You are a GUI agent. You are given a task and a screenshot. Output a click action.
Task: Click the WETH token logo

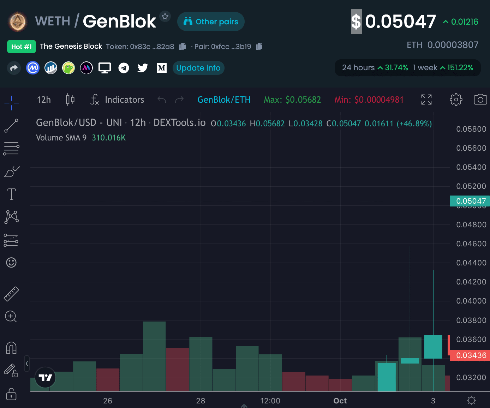(x=18, y=22)
